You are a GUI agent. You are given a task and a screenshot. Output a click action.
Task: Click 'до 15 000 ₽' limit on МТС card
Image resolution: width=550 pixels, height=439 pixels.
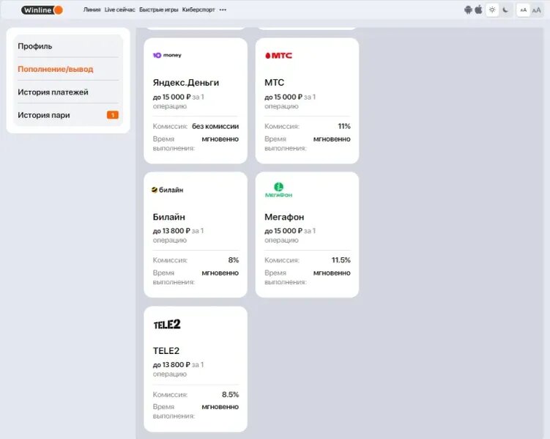(283, 97)
